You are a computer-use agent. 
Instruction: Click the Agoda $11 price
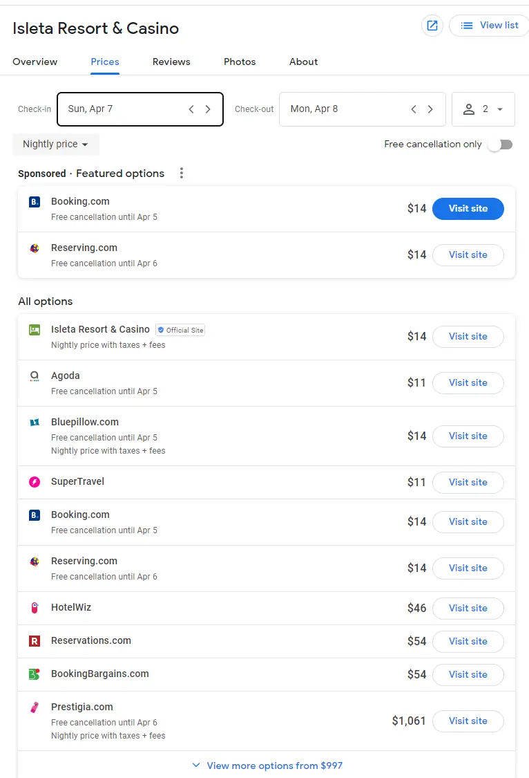(416, 383)
